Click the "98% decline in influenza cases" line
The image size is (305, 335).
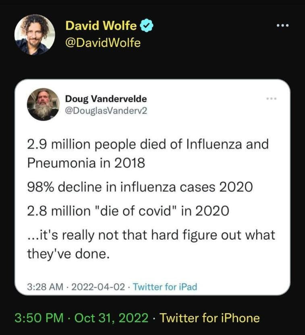coord(140,187)
